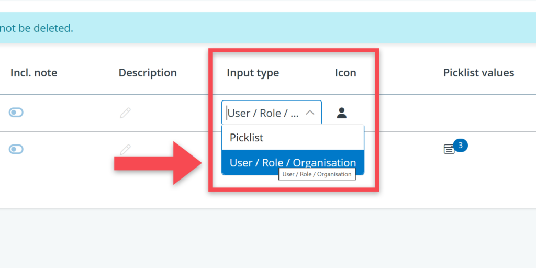Click the Icon column header
The height and width of the screenshot is (268, 536).
(x=345, y=73)
